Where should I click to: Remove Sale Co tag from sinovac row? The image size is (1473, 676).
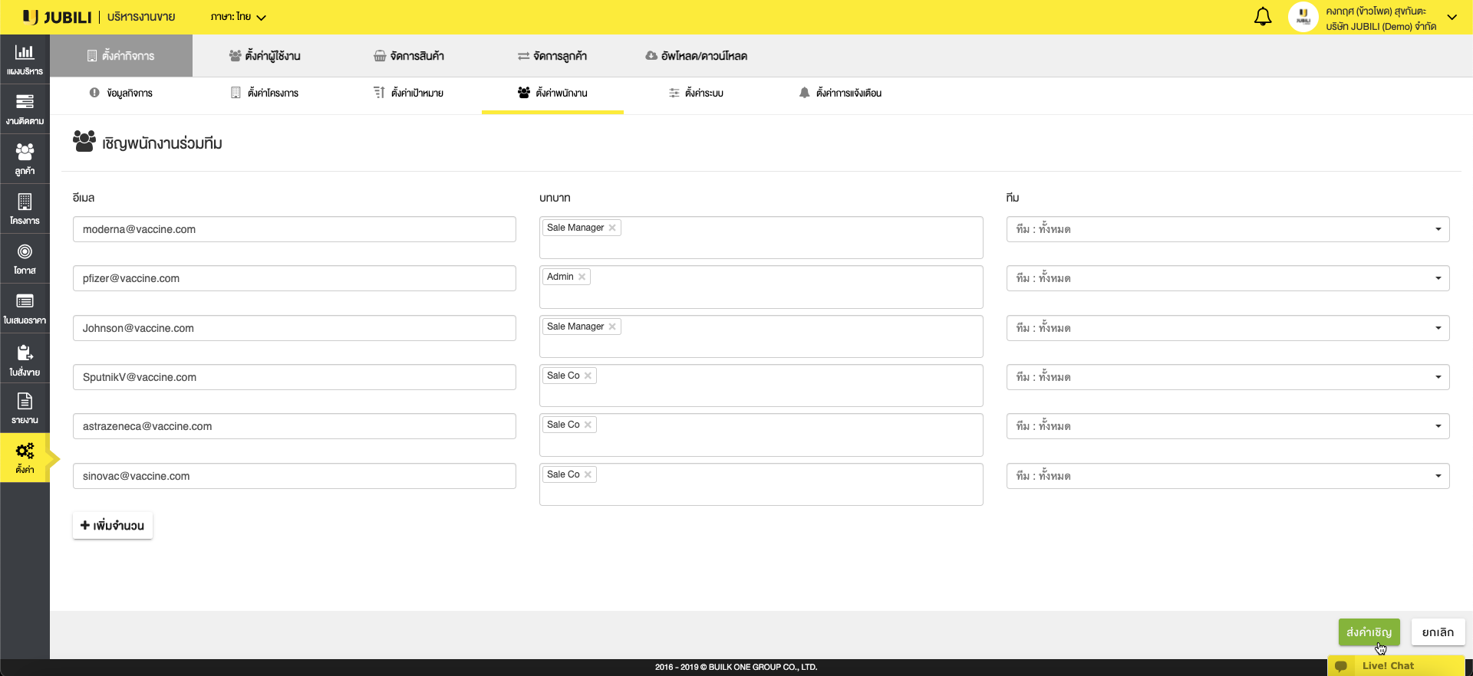(x=588, y=475)
